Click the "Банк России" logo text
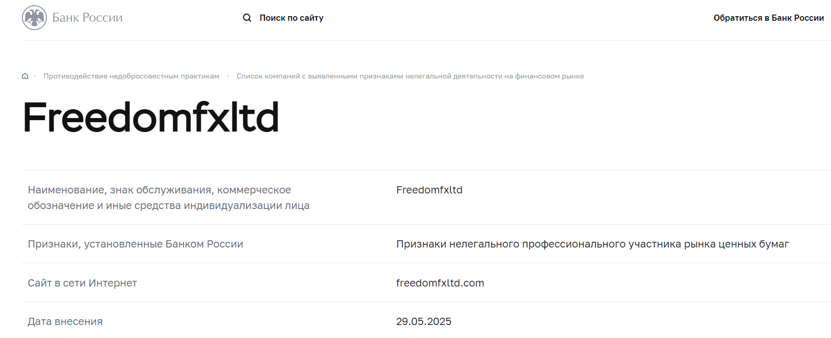 pos(88,18)
